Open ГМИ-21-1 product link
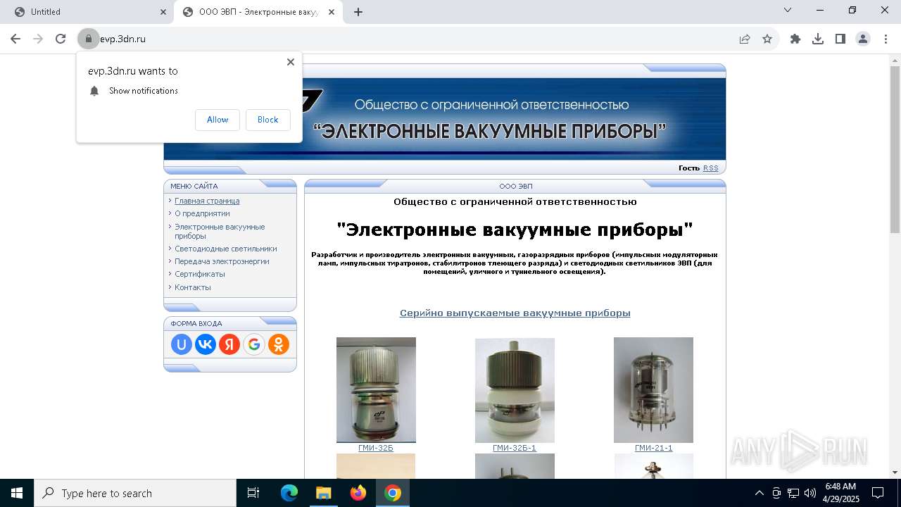Screen dimensions: 901x507 (653, 448)
